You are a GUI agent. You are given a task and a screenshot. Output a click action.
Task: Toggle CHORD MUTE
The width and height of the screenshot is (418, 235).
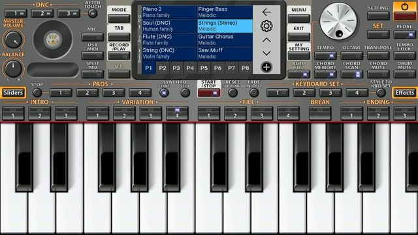click(378, 74)
